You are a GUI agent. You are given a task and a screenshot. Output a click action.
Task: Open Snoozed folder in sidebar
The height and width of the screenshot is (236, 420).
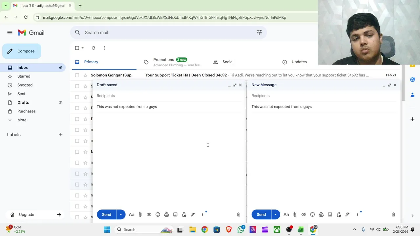[33, 85]
